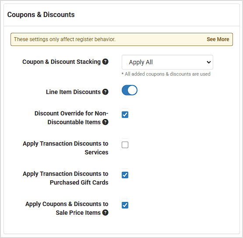Click the Discount Override for Non-Discountable Items label
Viewport: 243px width, 238px height.
pyautogui.click(x=71, y=118)
